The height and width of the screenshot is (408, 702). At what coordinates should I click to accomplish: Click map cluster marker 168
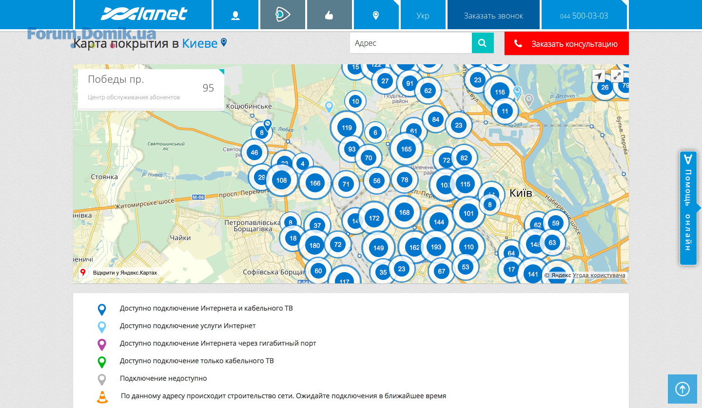click(x=405, y=212)
